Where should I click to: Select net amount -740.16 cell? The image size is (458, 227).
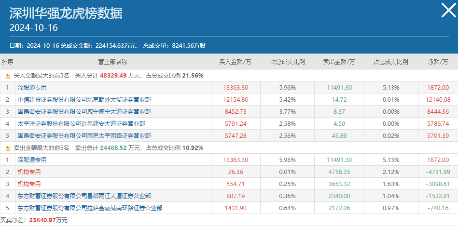[x=438, y=208]
